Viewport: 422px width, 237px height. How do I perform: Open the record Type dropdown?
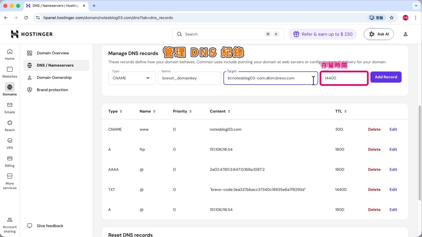click(132, 78)
